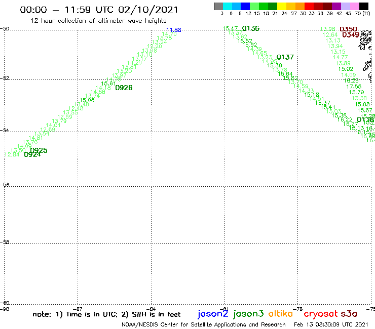Viewport: 375px width, 329px height.
Task: Select the wave height value 18.29
Action: [x=351, y=81]
